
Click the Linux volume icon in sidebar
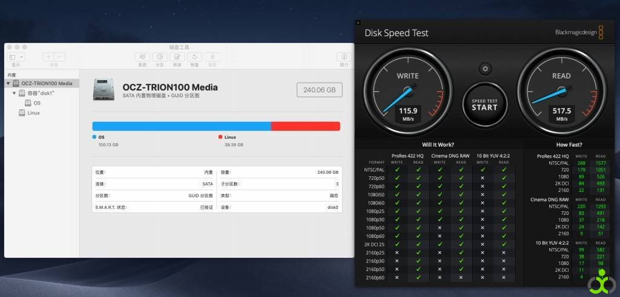click(x=22, y=113)
